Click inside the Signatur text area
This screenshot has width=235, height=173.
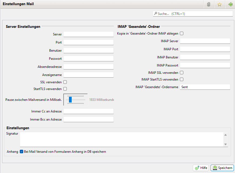(122, 139)
